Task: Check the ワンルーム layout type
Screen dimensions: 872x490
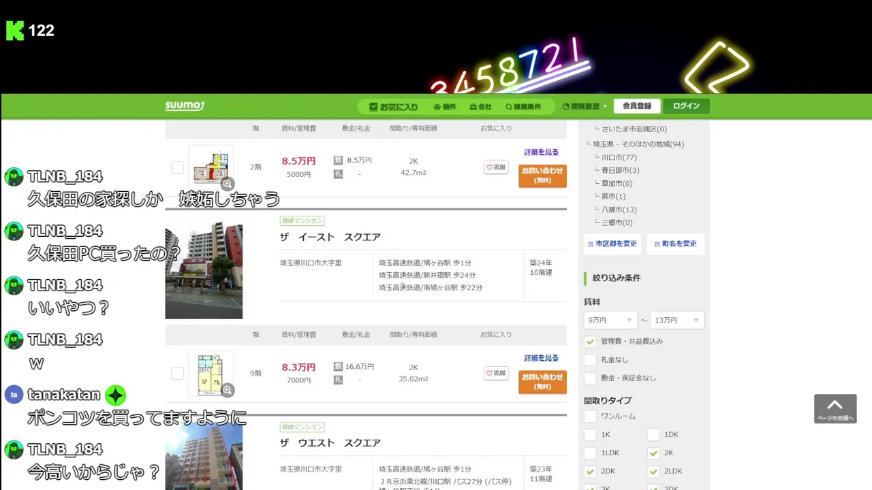Action: coord(591,416)
